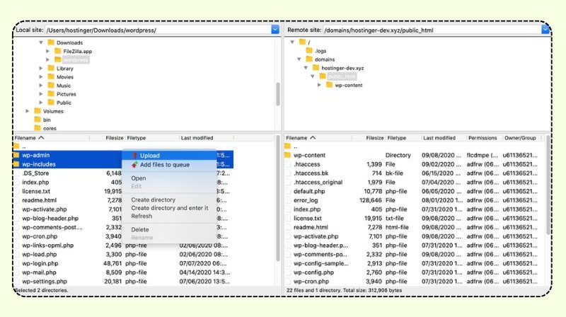Screen dimensions: 566x317
Task: Select wp-content in the remote tree
Action: [349, 85]
